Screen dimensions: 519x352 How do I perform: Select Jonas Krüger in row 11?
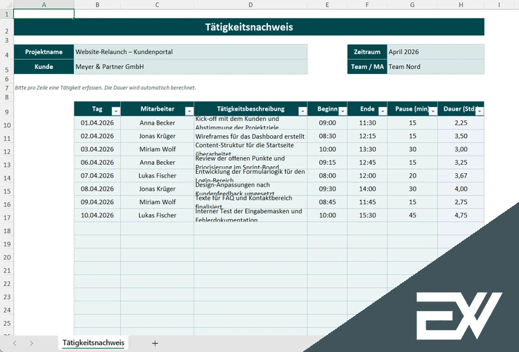click(158, 137)
